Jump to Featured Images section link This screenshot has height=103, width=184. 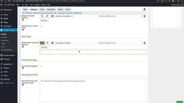point(38,13)
